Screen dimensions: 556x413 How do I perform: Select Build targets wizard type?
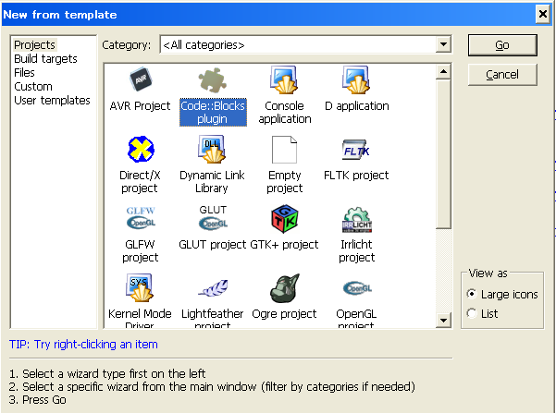(x=45, y=59)
